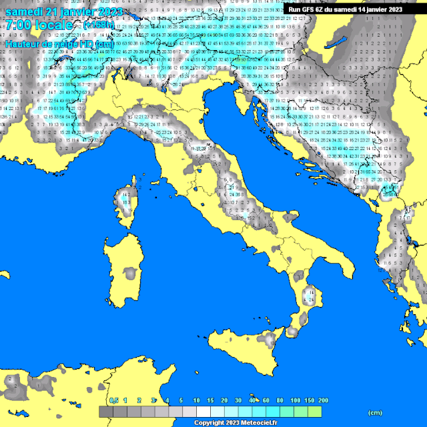The width and height of the screenshot is (427, 427).
Task: Click the '15' legend scale label
Action: click(210, 400)
